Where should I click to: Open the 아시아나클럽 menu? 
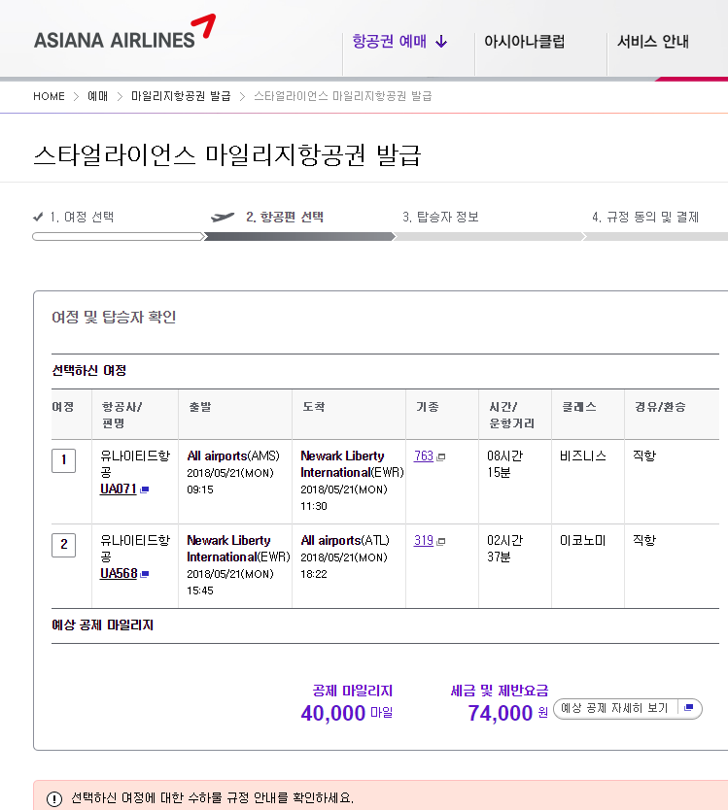coord(524,42)
